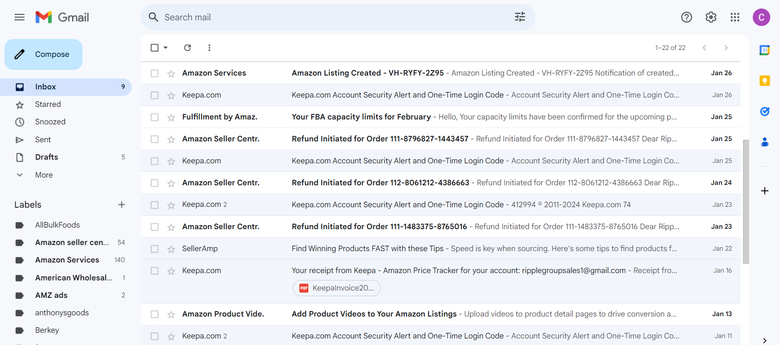Tick the Add Product Videos email checkbox
This screenshot has width=780, height=345.
coord(154,314)
